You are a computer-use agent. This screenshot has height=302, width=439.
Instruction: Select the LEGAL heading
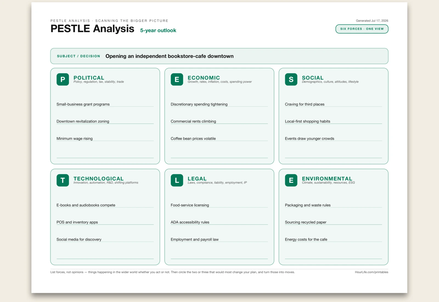[x=197, y=179]
